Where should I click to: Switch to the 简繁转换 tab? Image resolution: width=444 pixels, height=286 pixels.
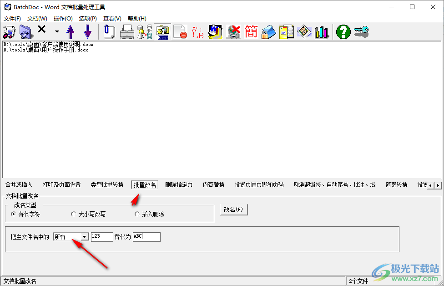396,185
